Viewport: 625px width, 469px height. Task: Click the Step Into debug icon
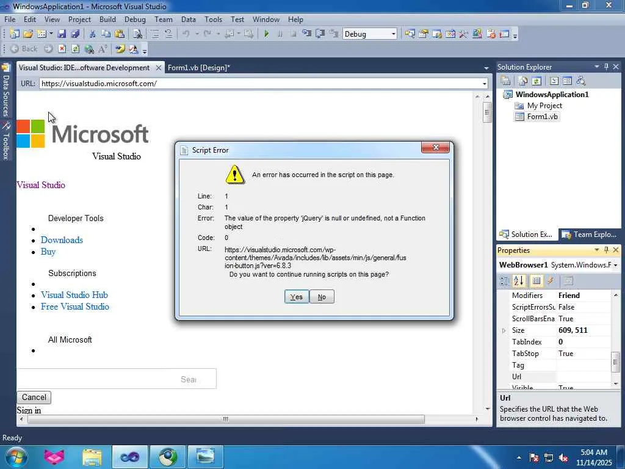click(306, 34)
